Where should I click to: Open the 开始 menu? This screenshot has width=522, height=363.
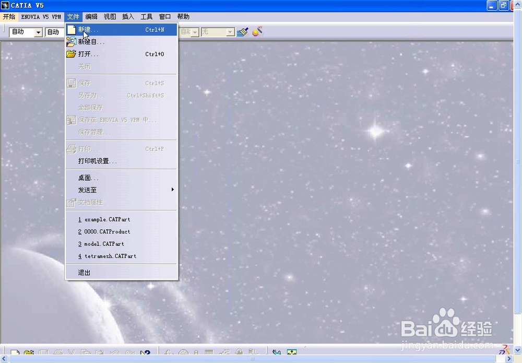coord(9,17)
